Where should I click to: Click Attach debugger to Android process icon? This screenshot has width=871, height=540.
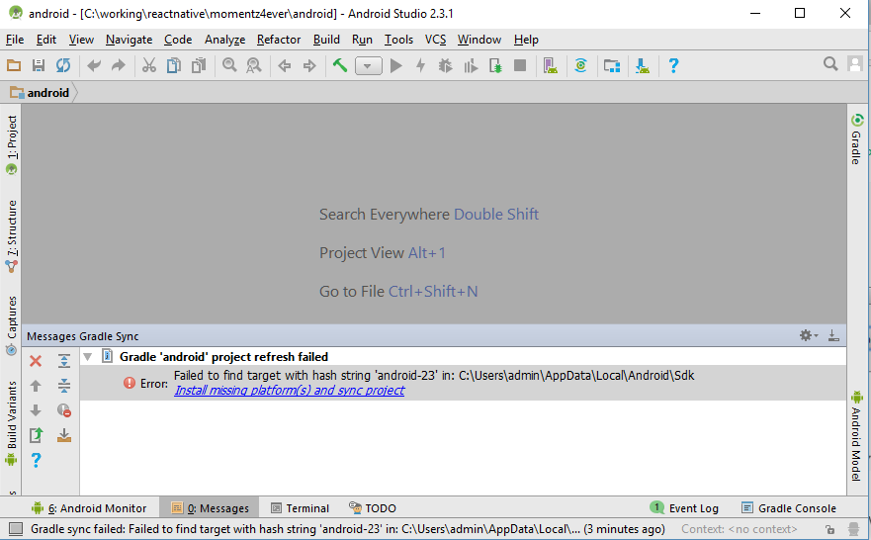(x=495, y=66)
